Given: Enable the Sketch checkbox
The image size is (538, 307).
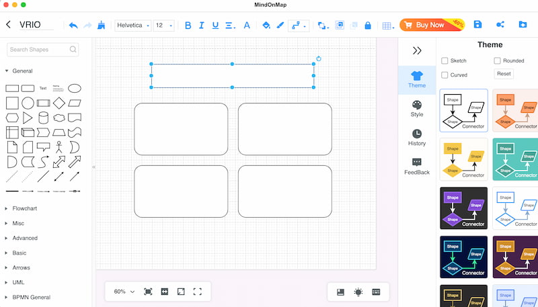Looking at the screenshot, I should point(445,60).
